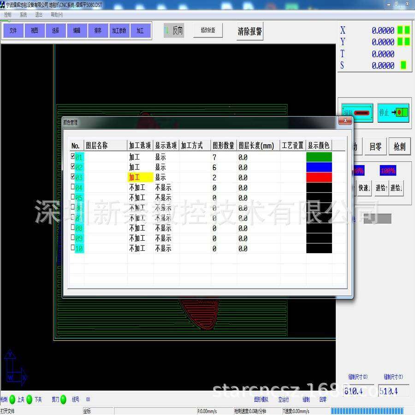Click the 进给↓ feed decrease button
This screenshot has height=415, width=415.
click(396, 188)
